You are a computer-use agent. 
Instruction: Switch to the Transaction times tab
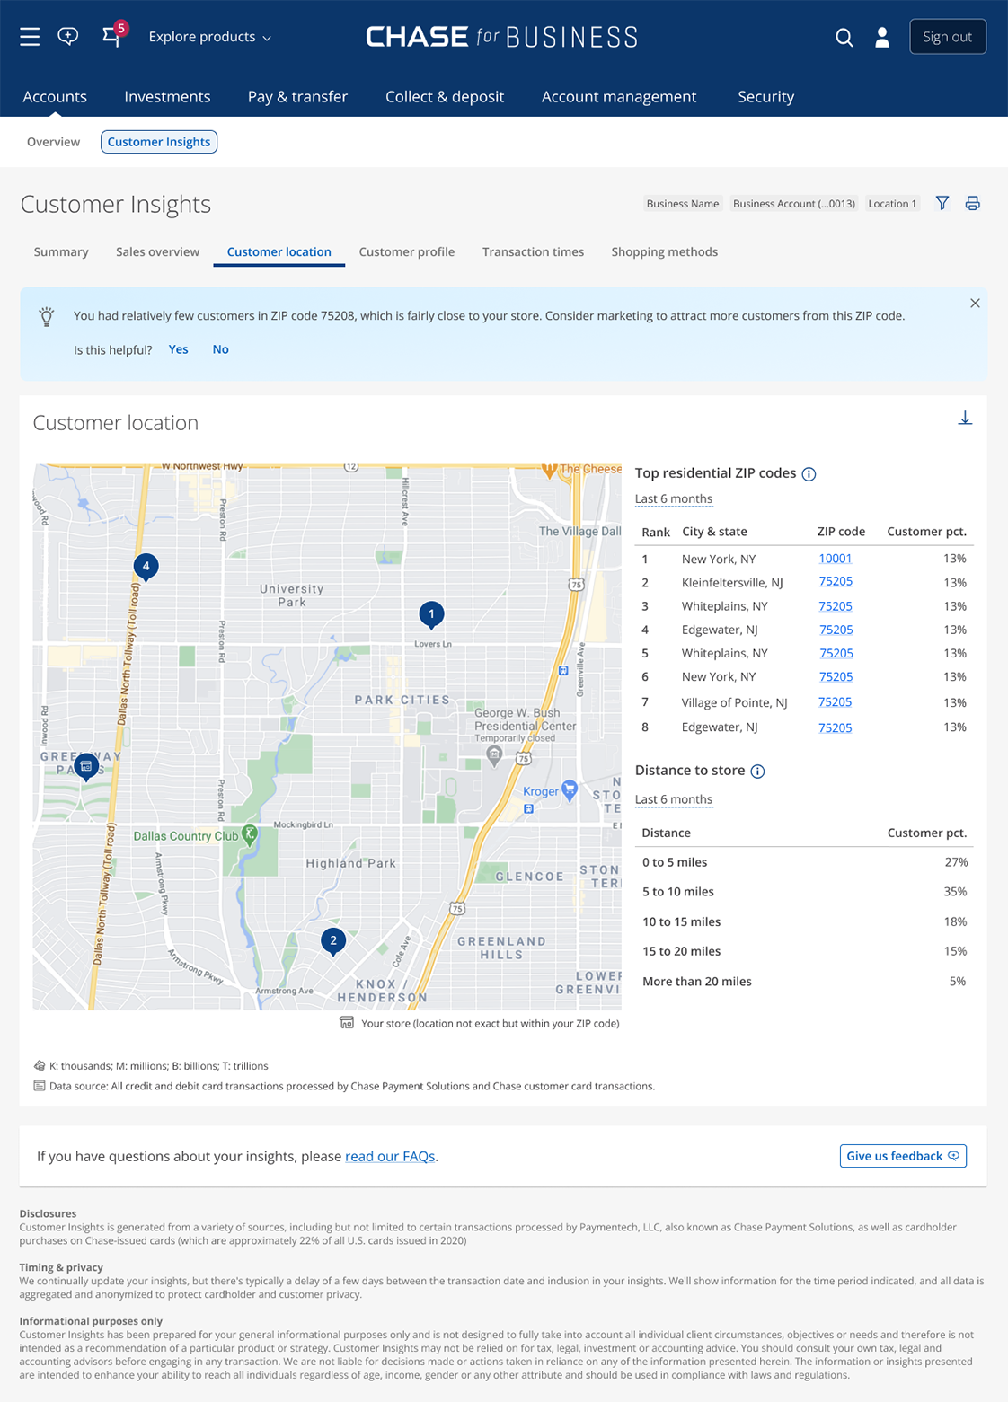pos(533,252)
